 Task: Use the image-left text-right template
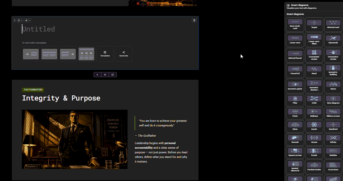(x=31, y=54)
